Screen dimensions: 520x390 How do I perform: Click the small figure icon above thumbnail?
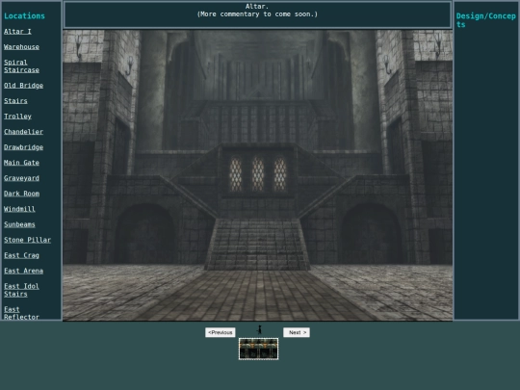point(260,329)
